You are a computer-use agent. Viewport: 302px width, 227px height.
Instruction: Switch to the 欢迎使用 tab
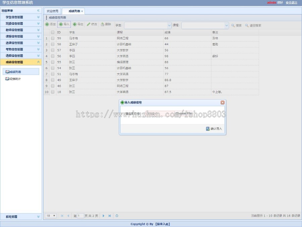52,11
